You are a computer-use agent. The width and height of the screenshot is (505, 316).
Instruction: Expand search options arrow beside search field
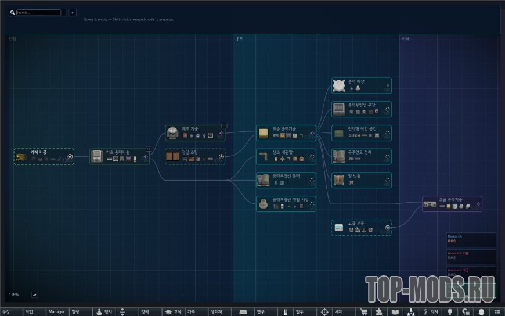[73, 13]
